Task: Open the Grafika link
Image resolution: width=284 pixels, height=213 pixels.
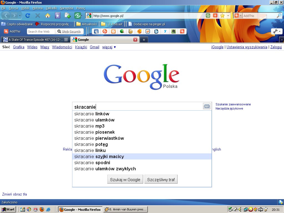Action: tap(19, 47)
